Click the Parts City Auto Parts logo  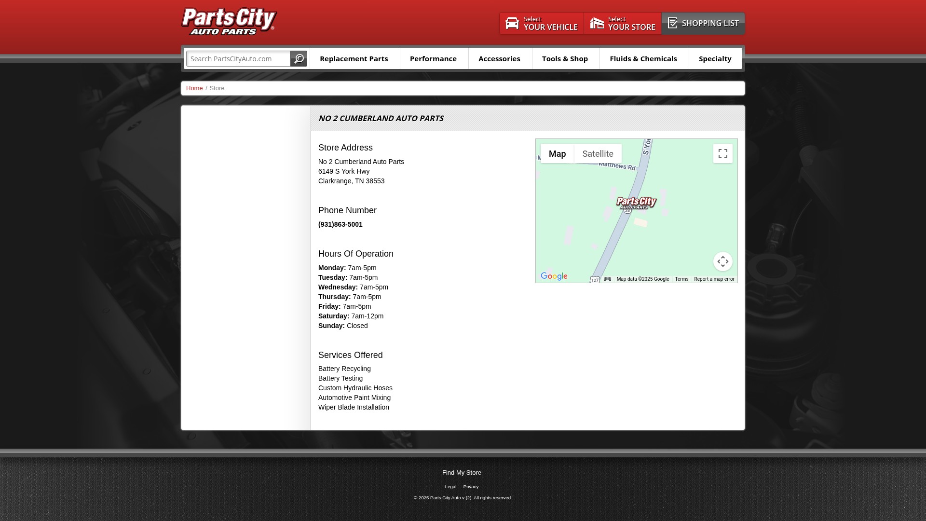coord(229,22)
